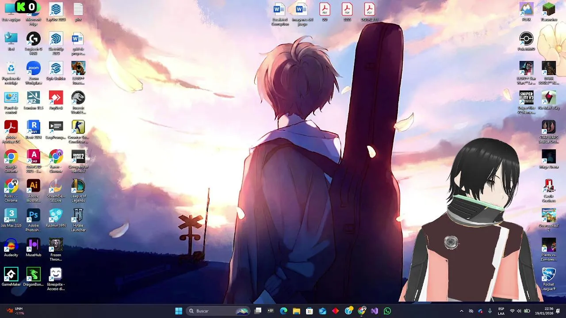
Task: Open Zoom Workplace desktop shortcut
Action: (x=33, y=73)
